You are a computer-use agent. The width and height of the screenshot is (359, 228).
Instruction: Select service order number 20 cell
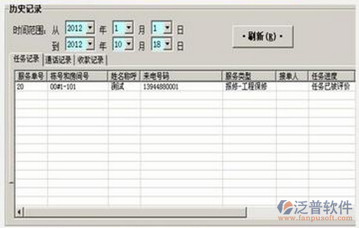tap(32, 87)
